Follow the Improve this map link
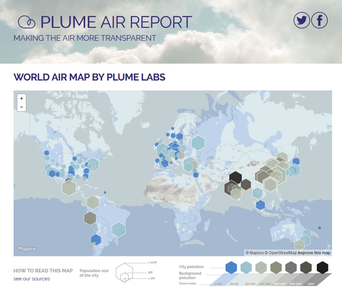The width and height of the screenshot is (342, 290). point(314,253)
